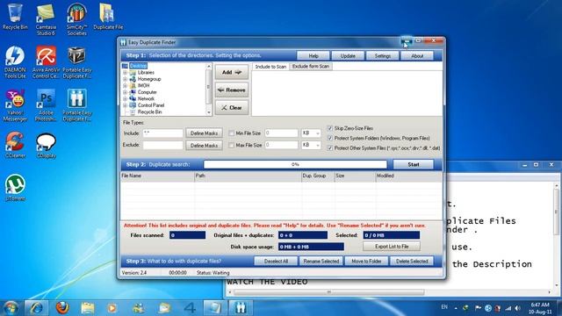562x316 pixels.
Task: Open Duplicate File folder on desktop
Action: click(x=108, y=16)
